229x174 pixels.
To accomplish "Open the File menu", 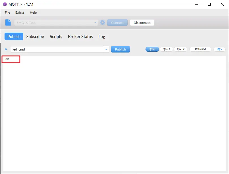I will click(7, 12).
